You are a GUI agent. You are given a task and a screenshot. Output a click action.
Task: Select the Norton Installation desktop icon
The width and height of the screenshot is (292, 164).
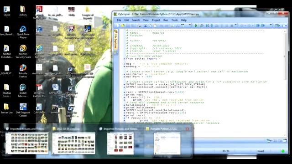[7, 51]
